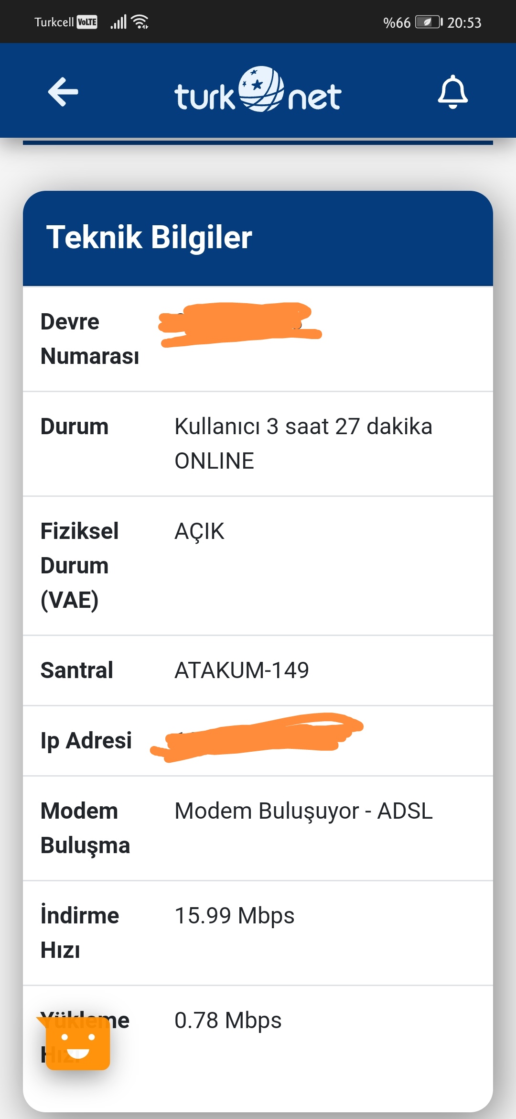Open the orange chatbot smiley icon
Screen dimensions: 516x1119
point(78,1043)
